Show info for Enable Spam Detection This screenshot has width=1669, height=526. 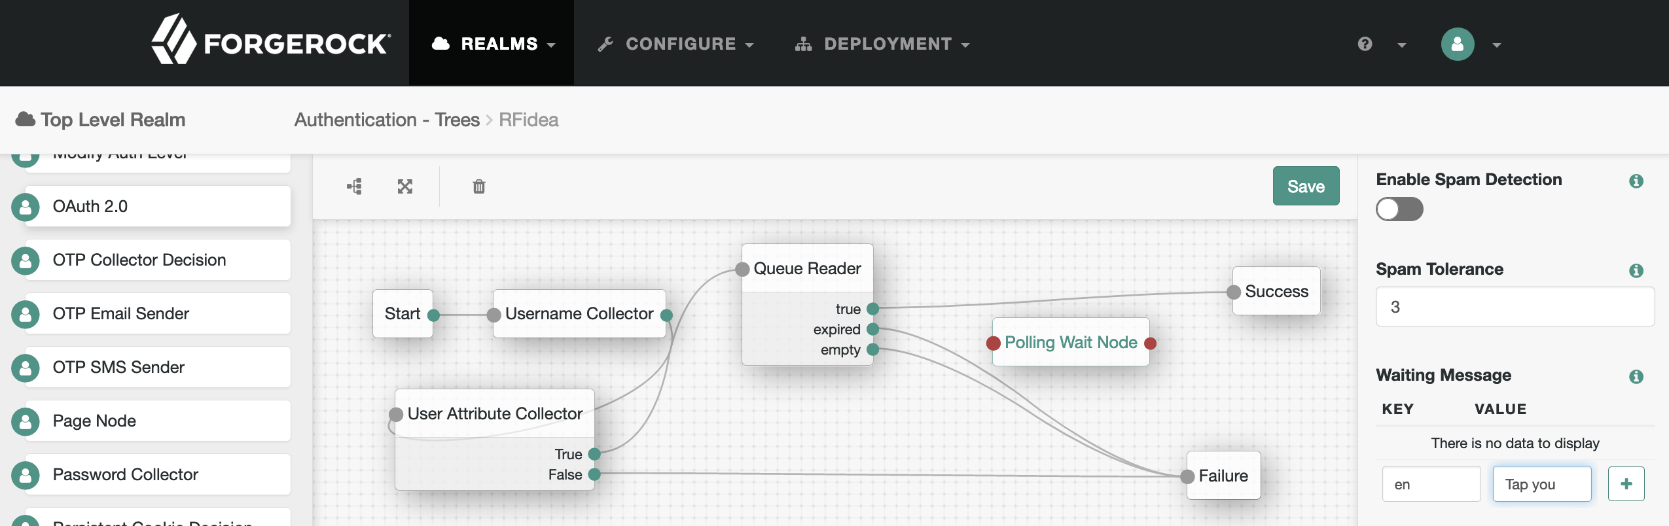coord(1636,181)
